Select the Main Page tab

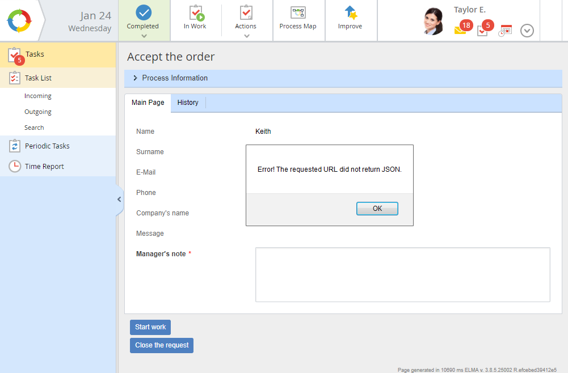click(148, 103)
